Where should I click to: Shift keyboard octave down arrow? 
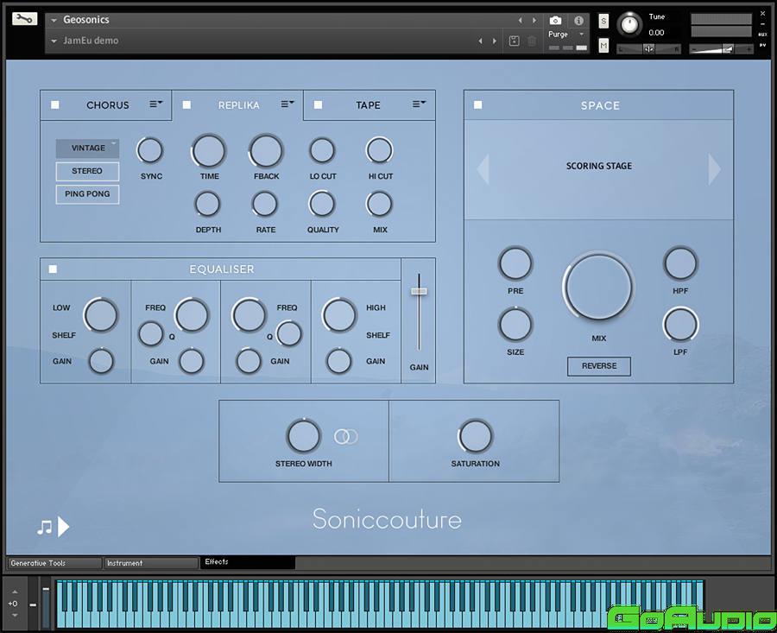click(15, 615)
